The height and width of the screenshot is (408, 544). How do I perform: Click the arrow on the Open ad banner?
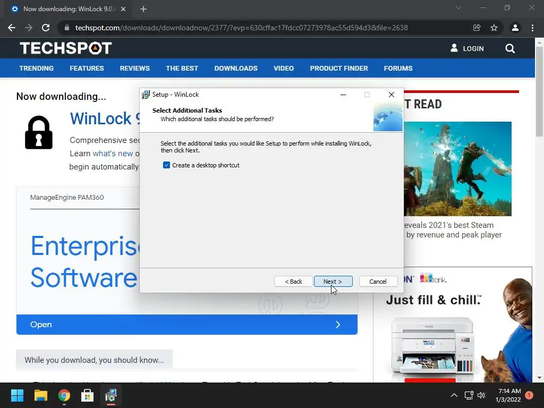[x=338, y=325]
